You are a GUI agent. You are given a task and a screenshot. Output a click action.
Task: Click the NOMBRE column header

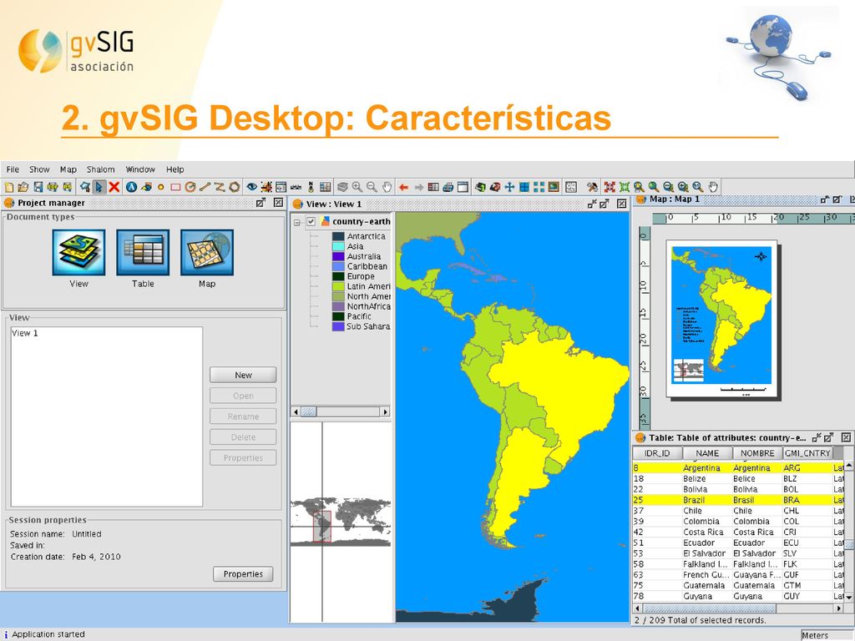757,453
